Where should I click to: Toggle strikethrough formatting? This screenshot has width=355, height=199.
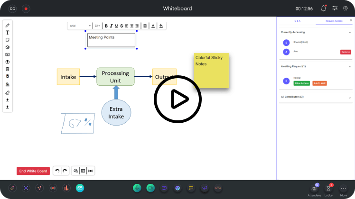(x=121, y=26)
